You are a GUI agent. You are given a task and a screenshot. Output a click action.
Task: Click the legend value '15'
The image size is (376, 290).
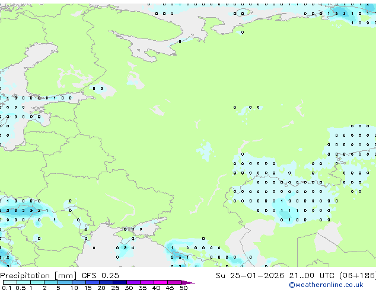point(88,288)
